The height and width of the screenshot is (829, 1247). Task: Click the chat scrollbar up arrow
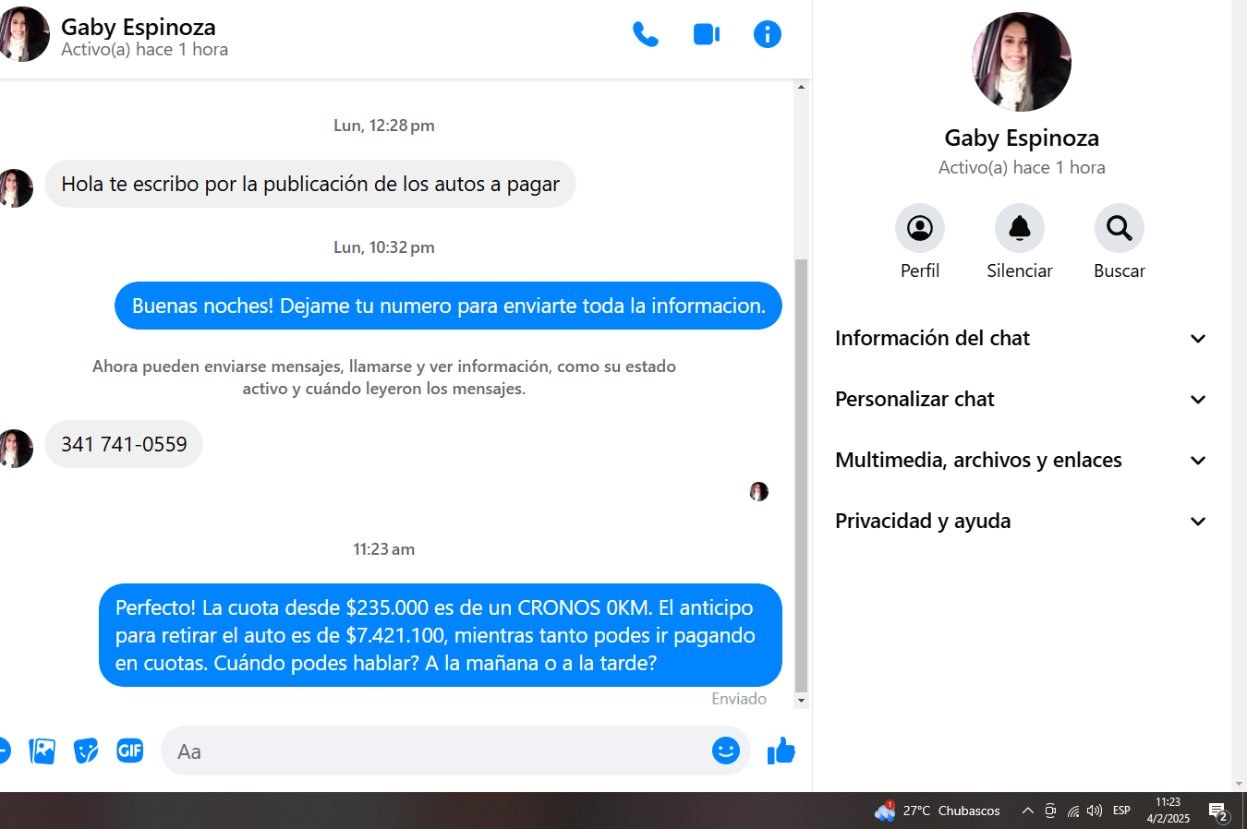click(801, 87)
